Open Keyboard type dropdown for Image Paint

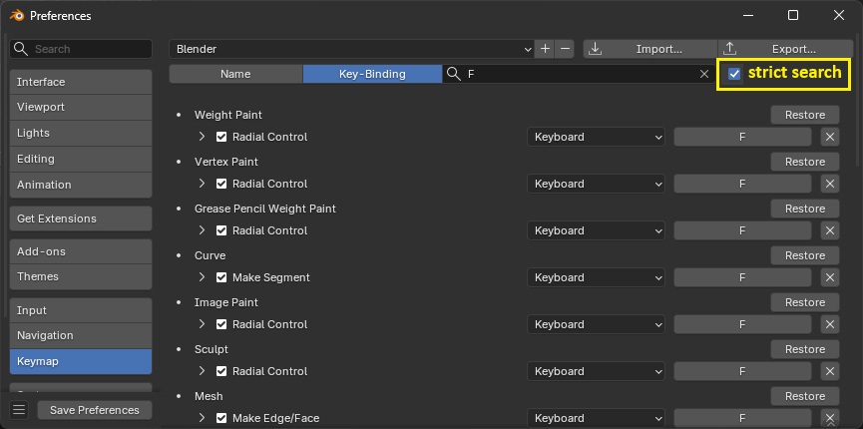pyautogui.click(x=596, y=324)
